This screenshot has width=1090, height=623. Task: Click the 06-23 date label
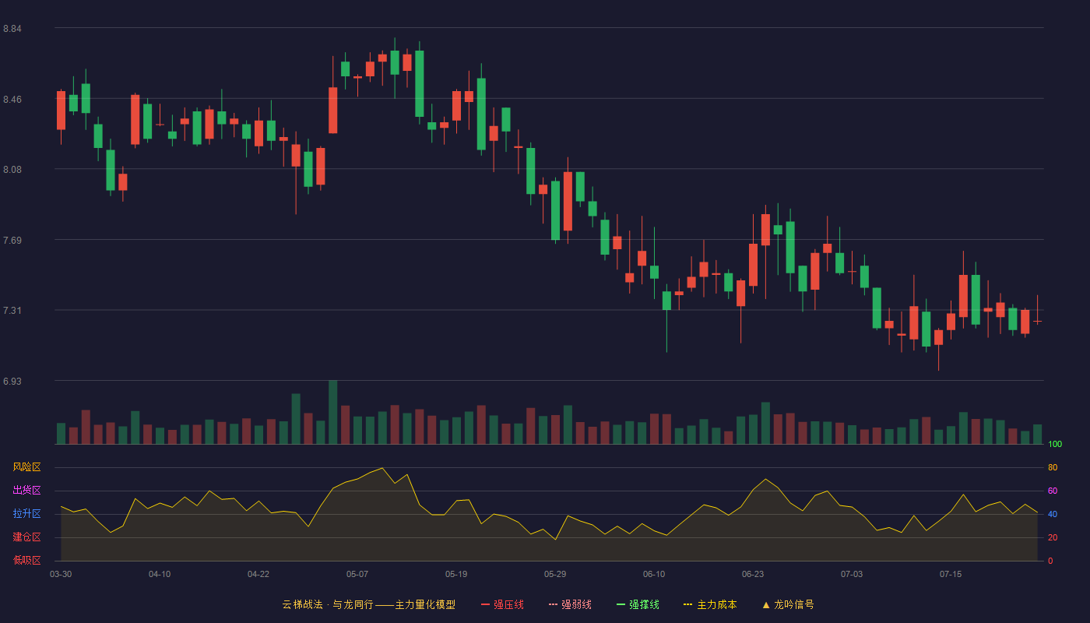753,574
